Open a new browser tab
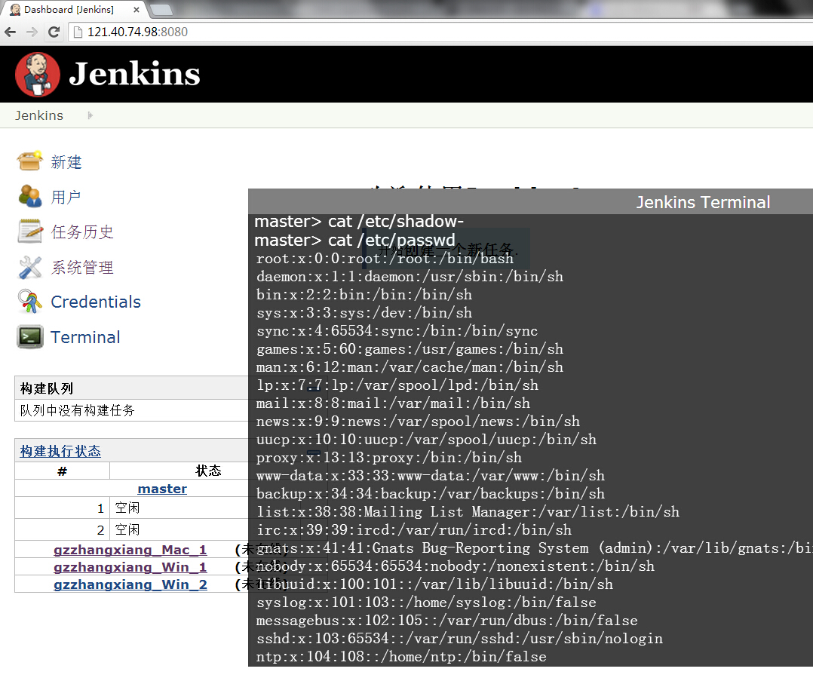This screenshot has width=813, height=687. 161,9
